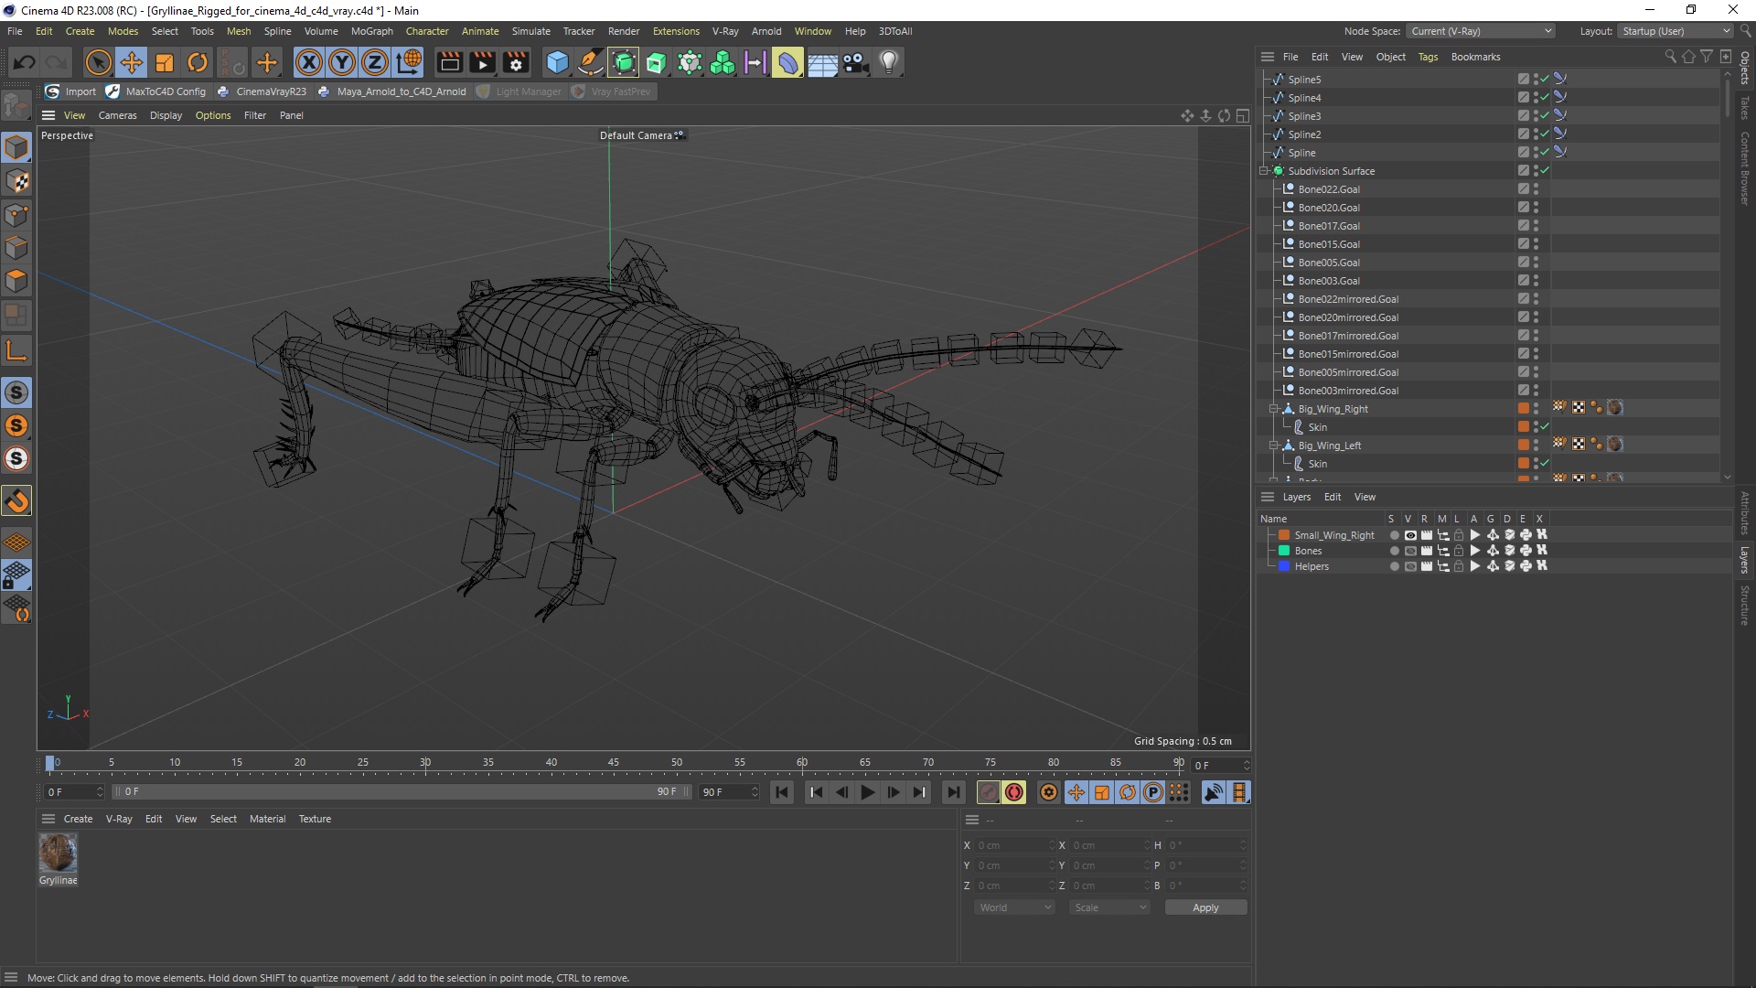The image size is (1756, 988).
Task: Add a Floor environment object
Action: point(822,62)
